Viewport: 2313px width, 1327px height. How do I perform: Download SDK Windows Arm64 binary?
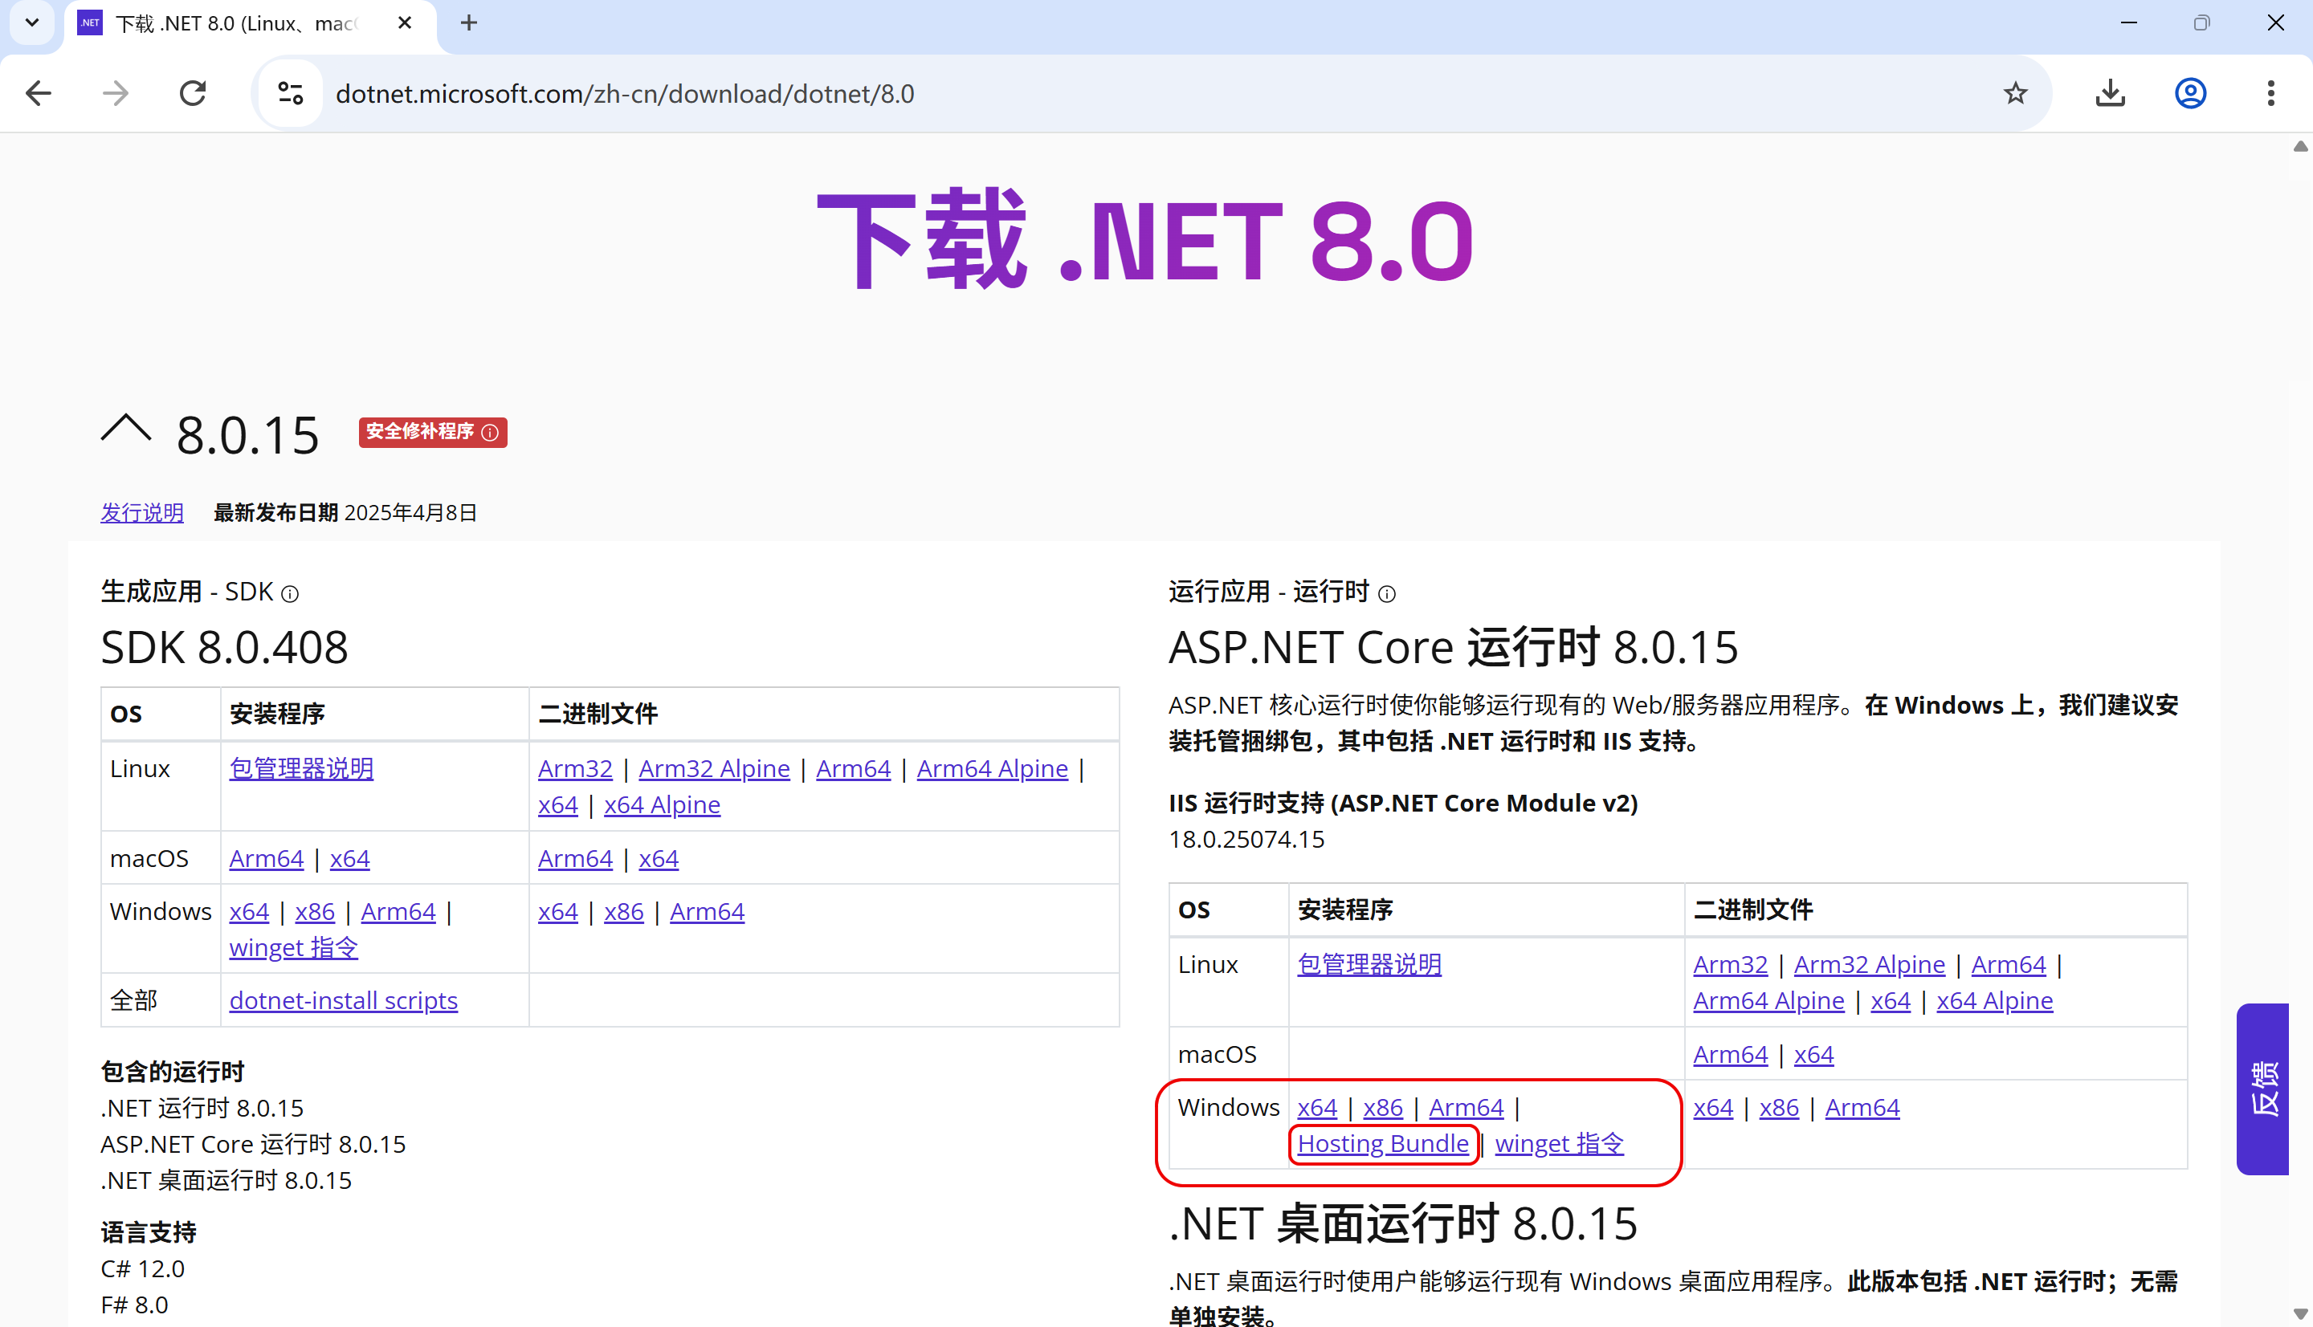click(x=708, y=911)
